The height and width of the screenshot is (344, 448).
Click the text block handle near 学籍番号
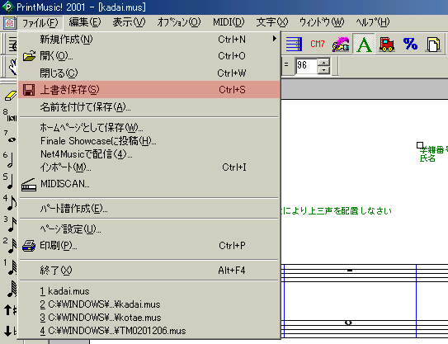click(x=420, y=145)
